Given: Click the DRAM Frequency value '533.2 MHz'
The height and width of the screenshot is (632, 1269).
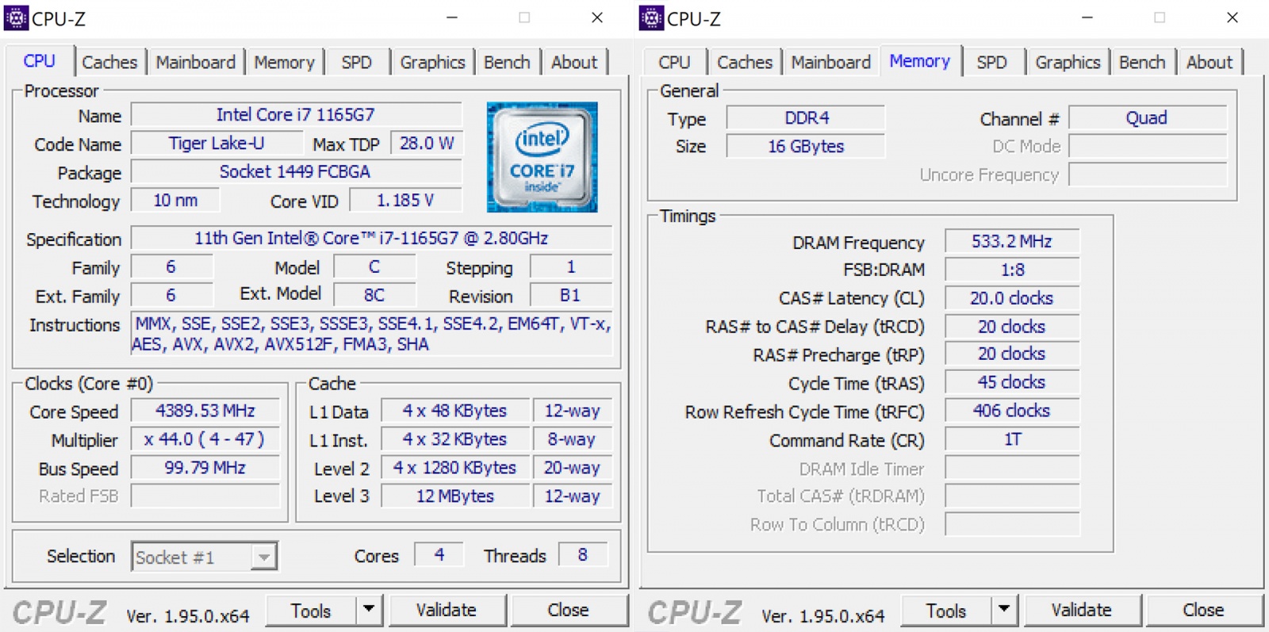Looking at the screenshot, I should point(1012,242).
